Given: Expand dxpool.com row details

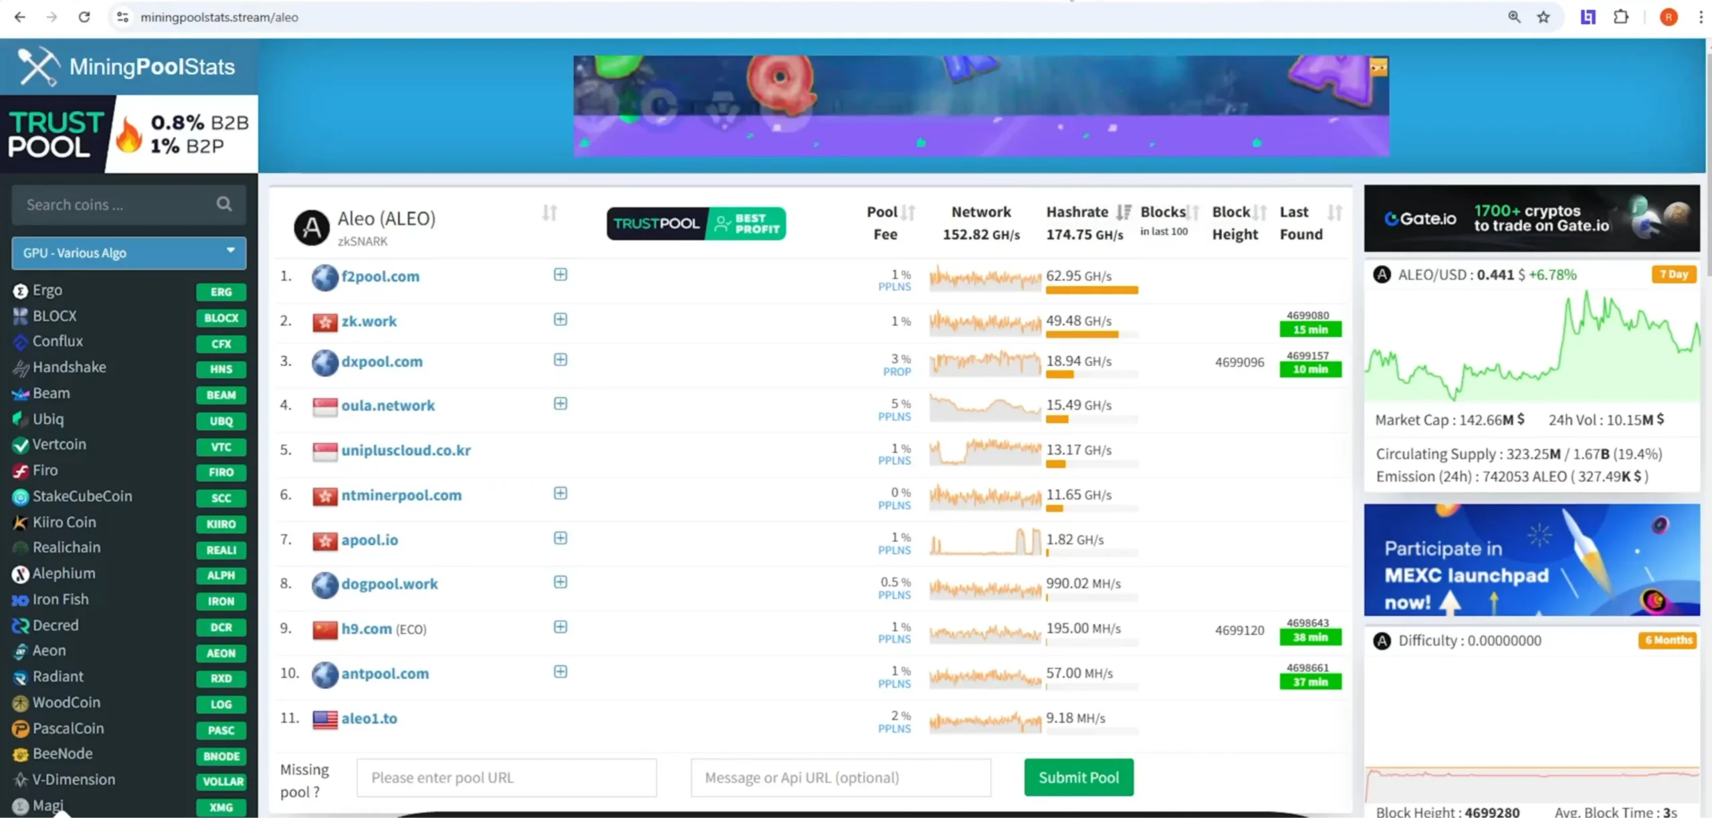Looking at the screenshot, I should tap(560, 359).
